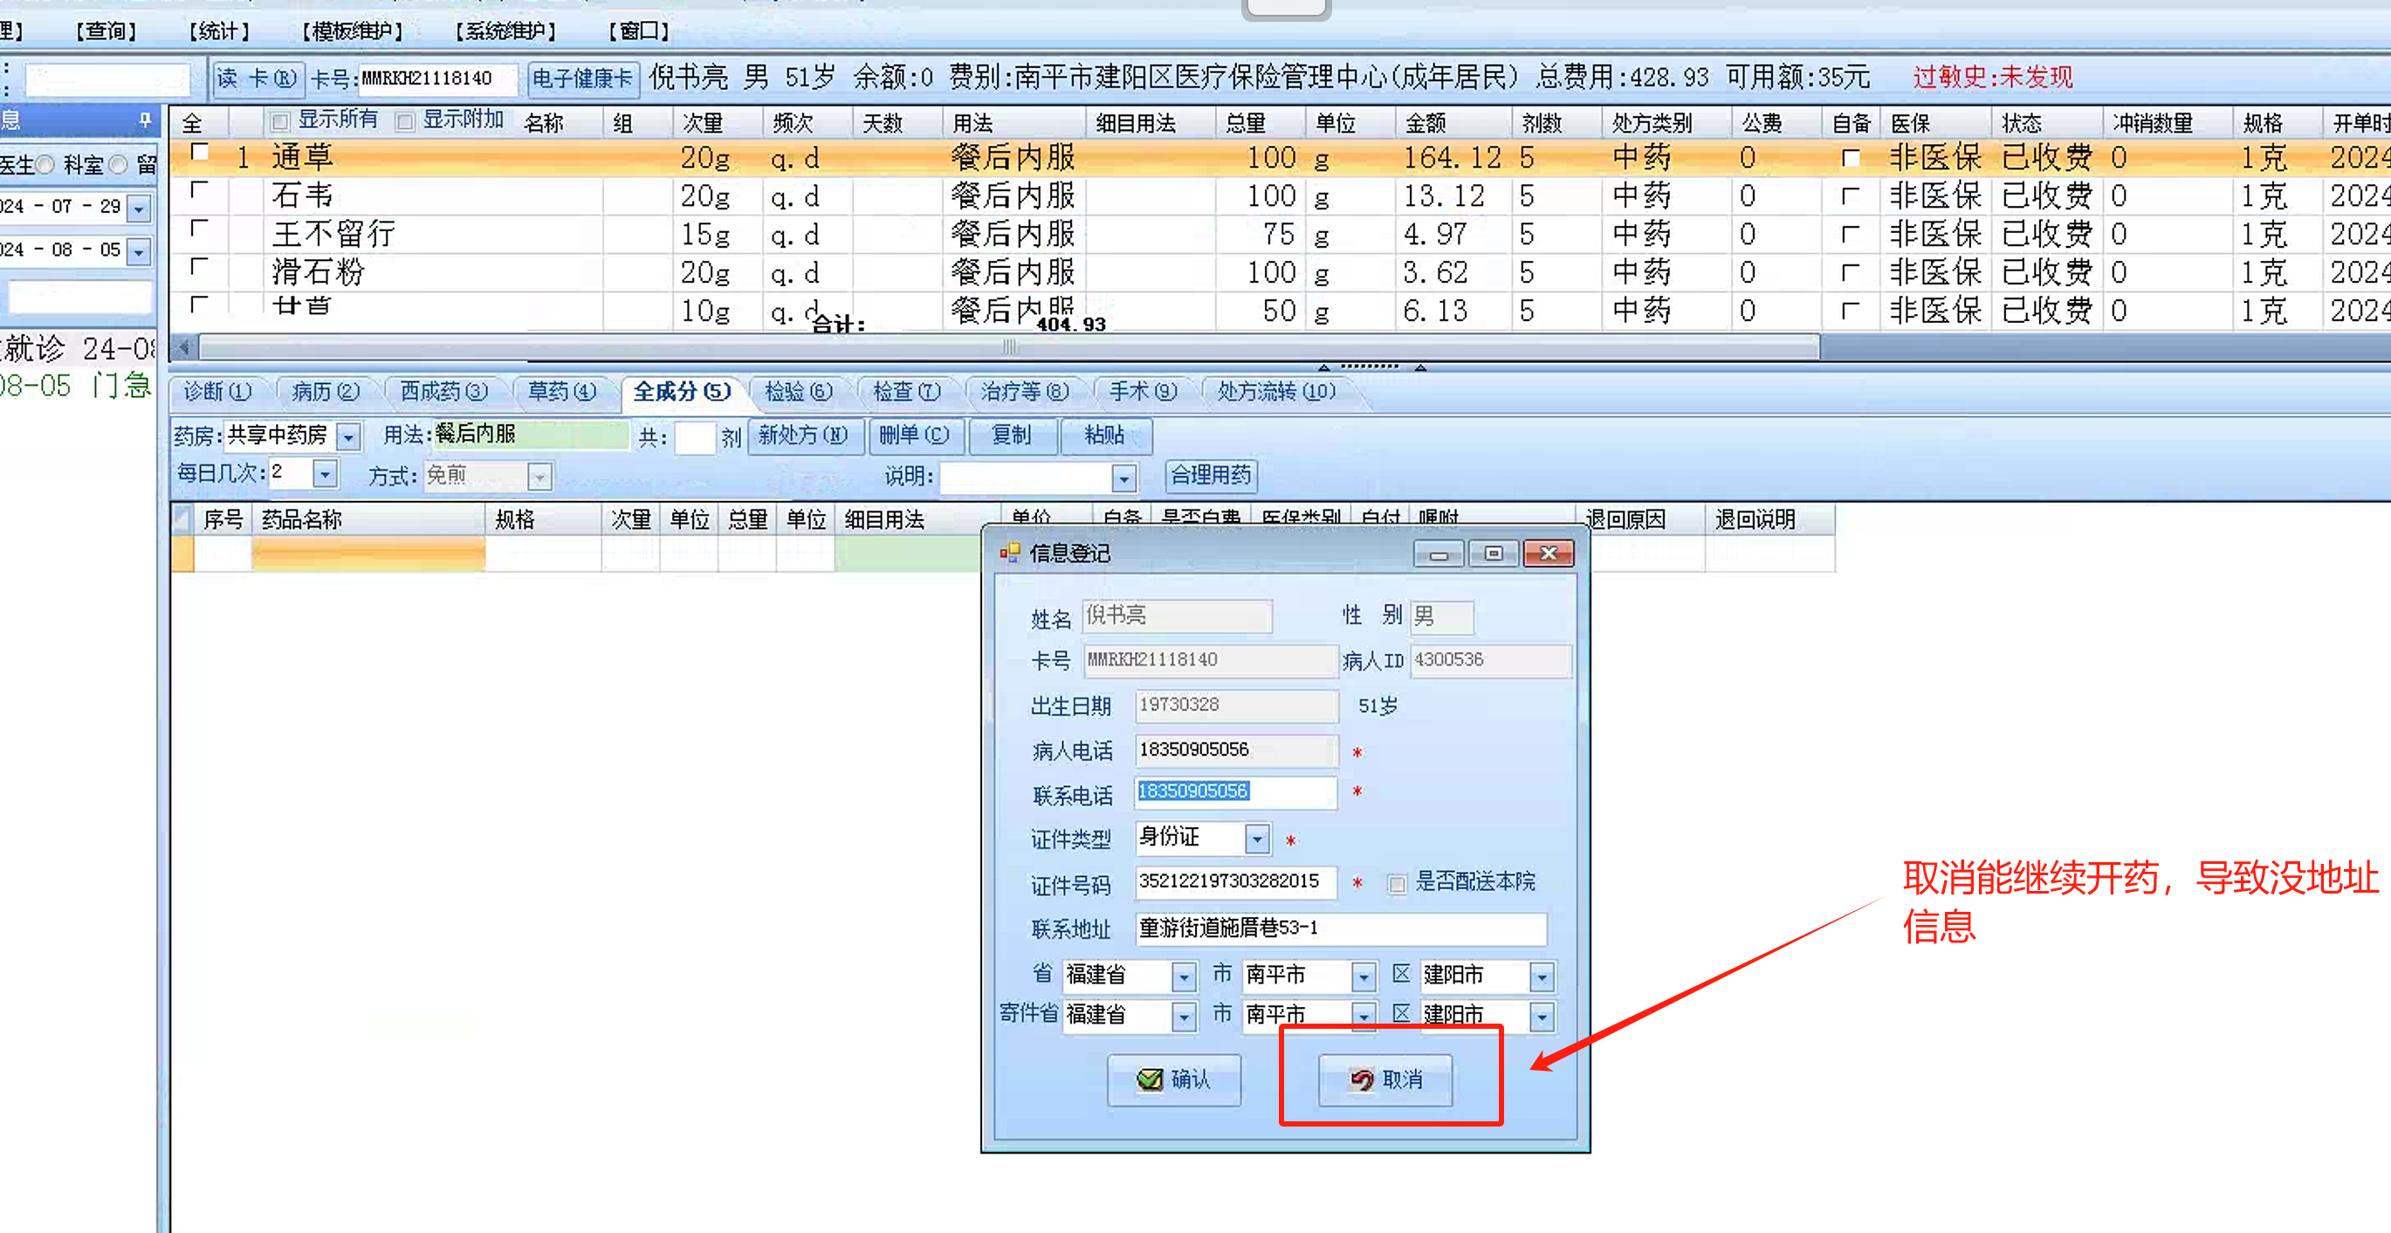Viewport: 2391px width, 1233px height.
Task: Expand the 药房 共享中药房 dropdown
Action: click(348, 435)
